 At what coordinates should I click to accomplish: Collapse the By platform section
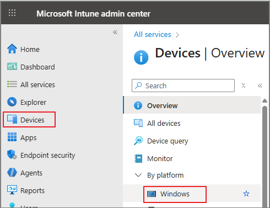[x=138, y=175]
